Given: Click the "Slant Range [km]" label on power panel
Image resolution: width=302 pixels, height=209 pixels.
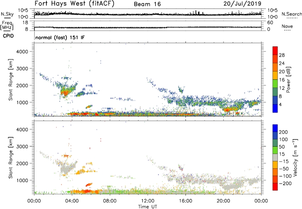Looking at the screenshot, I should click(11, 80).
